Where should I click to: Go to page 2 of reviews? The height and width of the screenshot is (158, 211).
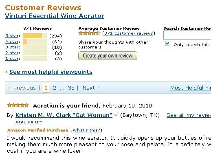(x=55, y=88)
